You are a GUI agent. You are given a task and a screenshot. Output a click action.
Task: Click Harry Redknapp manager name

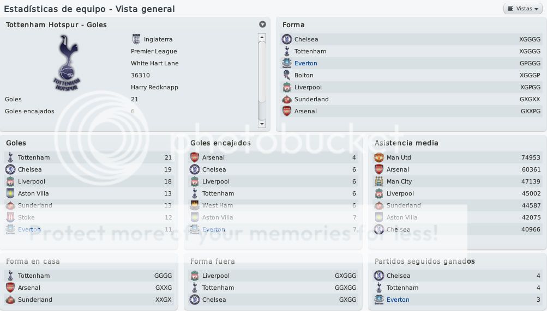tap(154, 87)
